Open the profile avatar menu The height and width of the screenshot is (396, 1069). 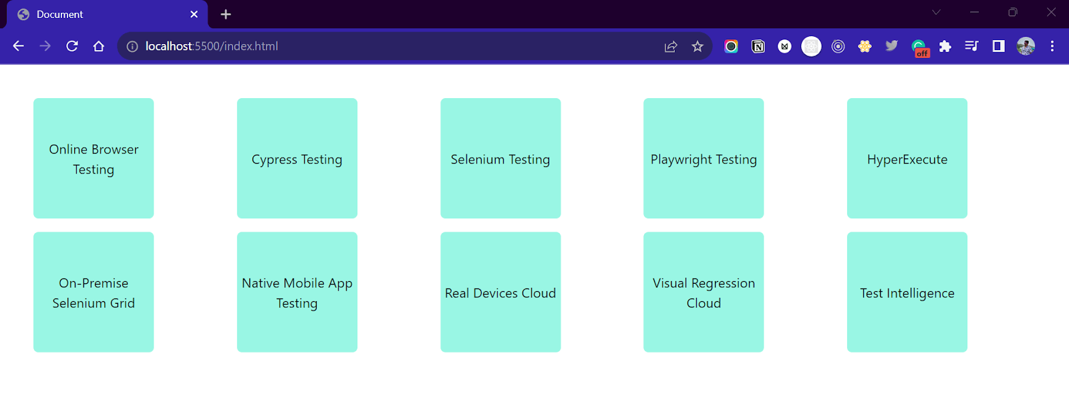click(x=1026, y=46)
